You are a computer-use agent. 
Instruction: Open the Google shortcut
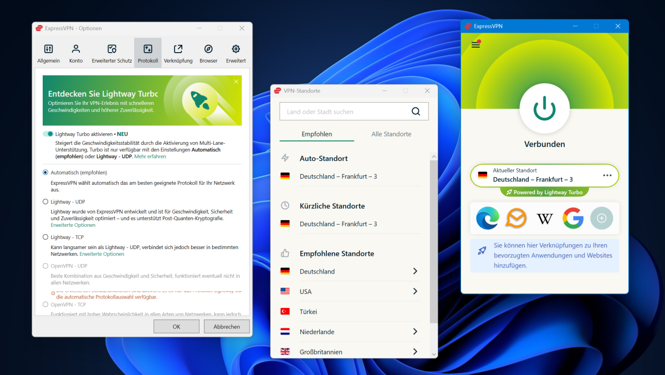coord(573,219)
